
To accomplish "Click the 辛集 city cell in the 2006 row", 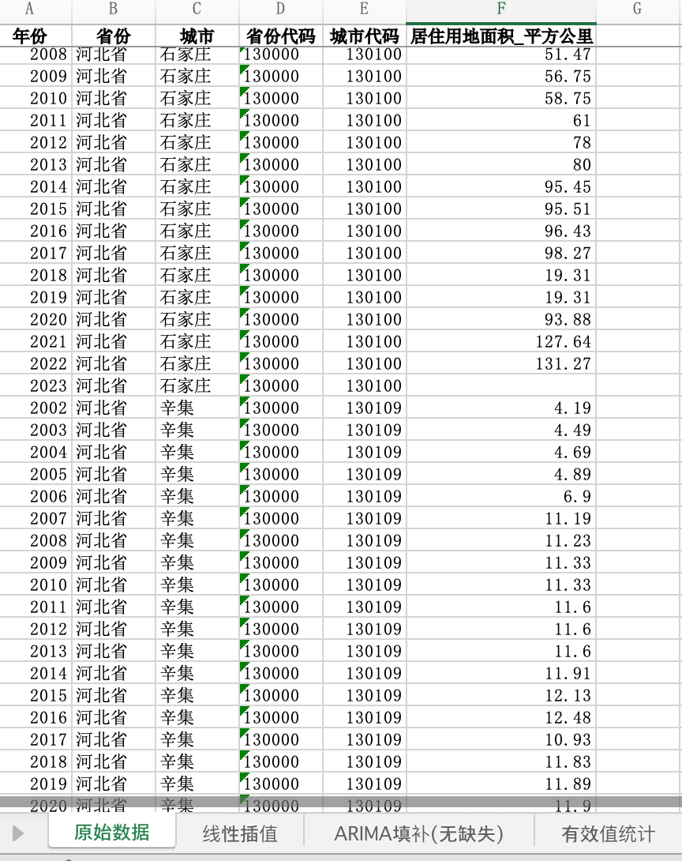I will pos(197,496).
